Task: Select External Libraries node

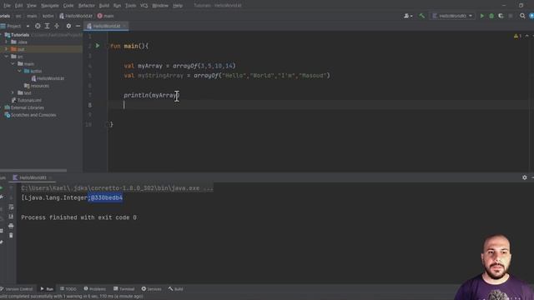Action: tap(24, 107)
